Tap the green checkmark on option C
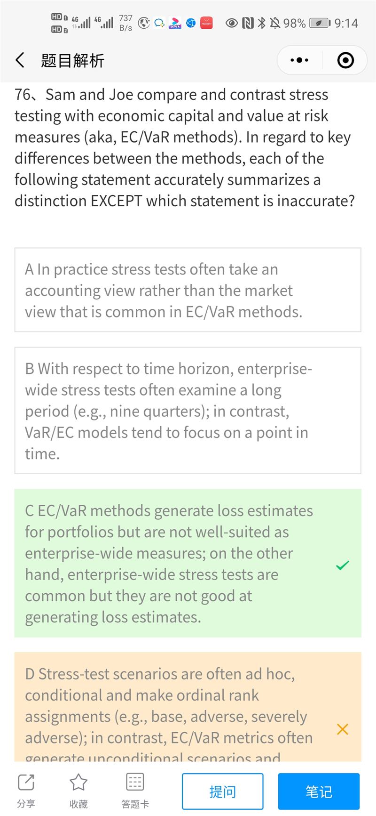 (343, 565)
